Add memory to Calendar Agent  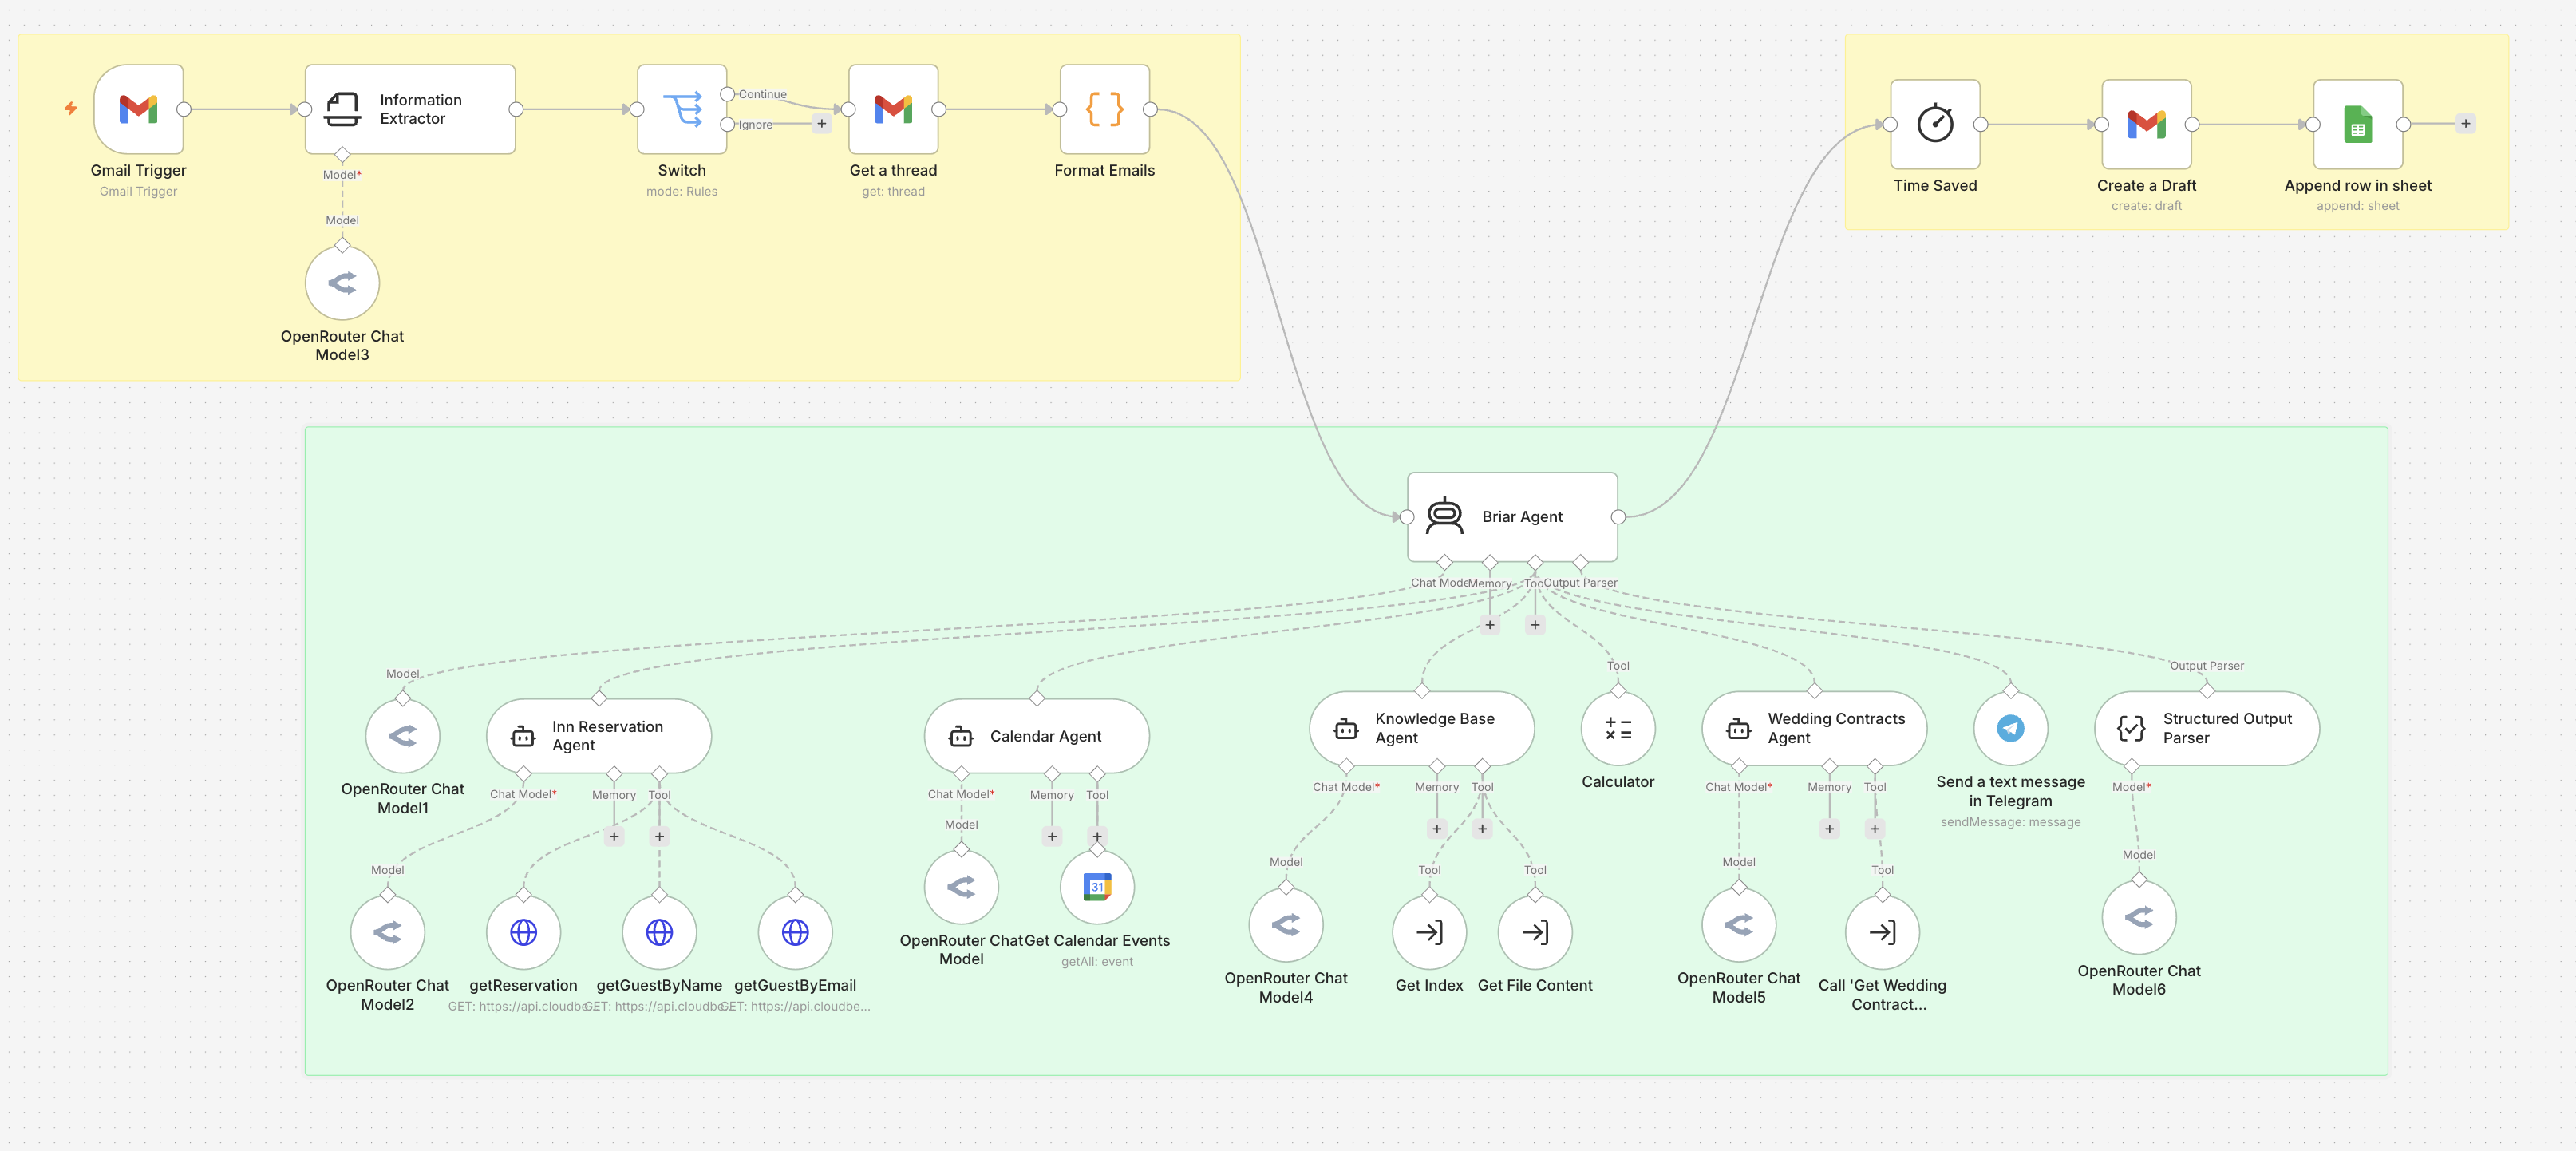(1052, 836)
